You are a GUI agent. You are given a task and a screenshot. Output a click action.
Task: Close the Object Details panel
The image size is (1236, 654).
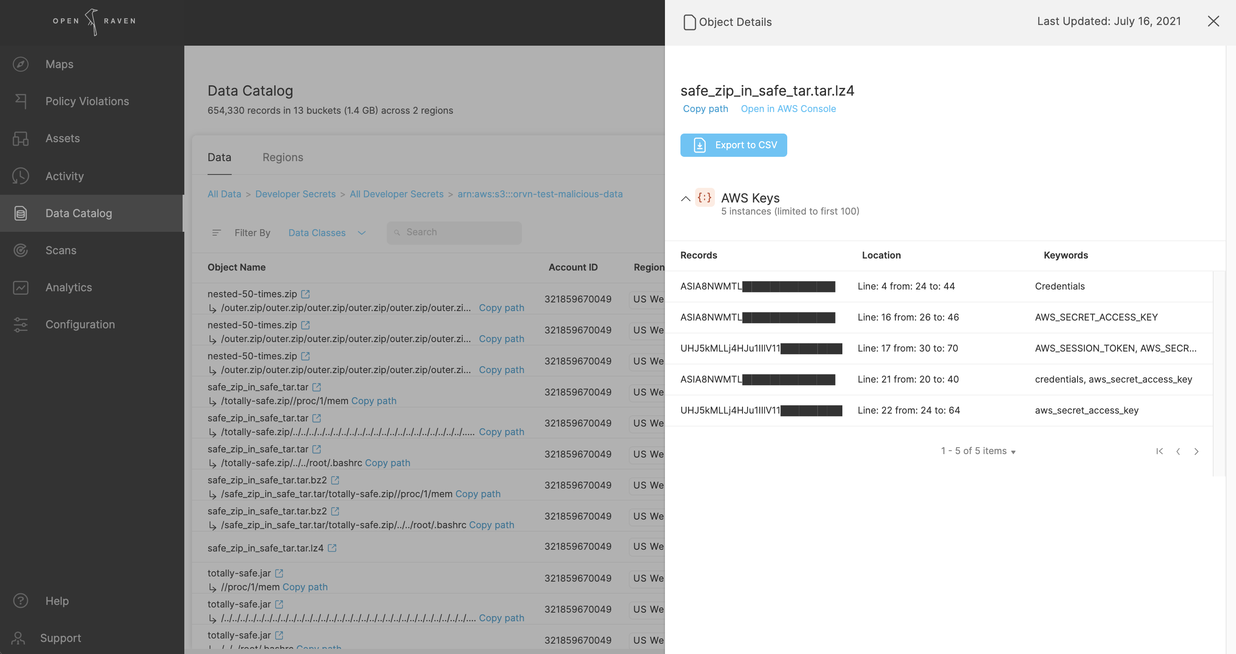(1214, 21)
